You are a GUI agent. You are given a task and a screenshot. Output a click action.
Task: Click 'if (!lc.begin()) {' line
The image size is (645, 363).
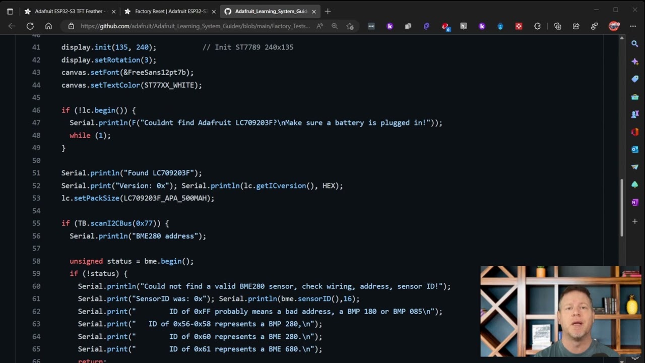99,110
